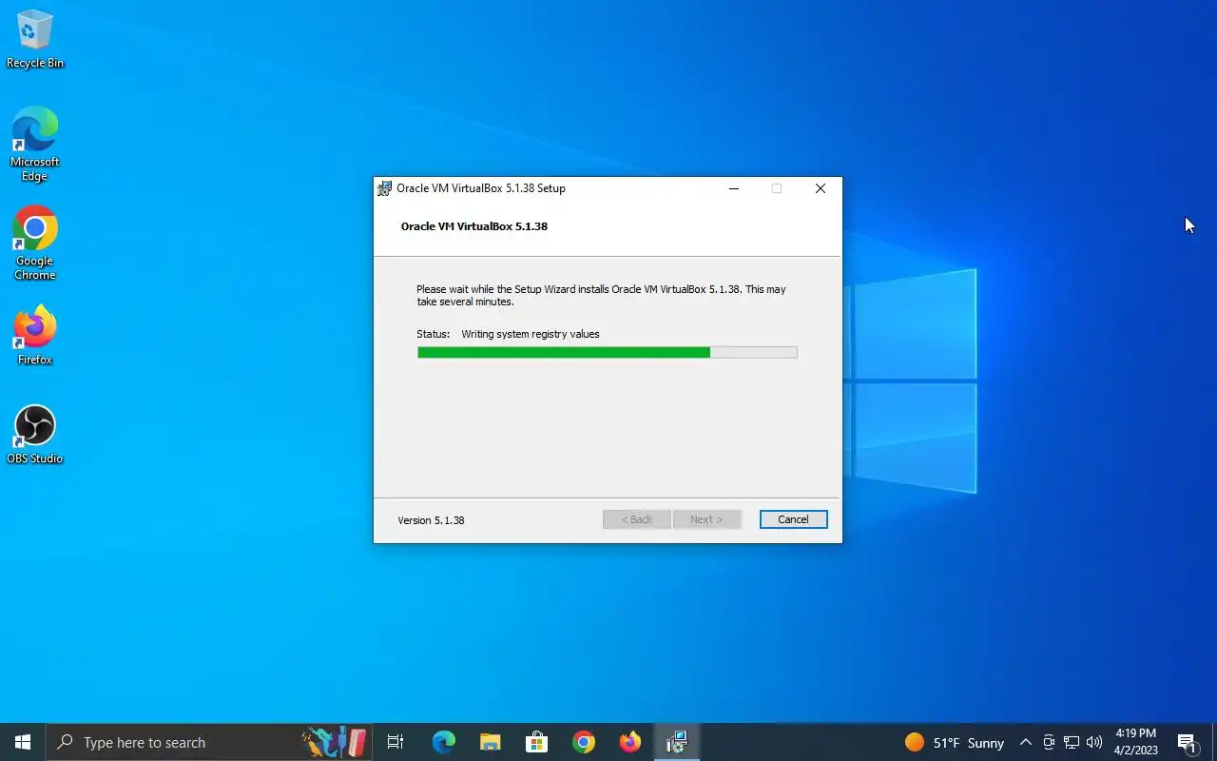Open the Recycle Bin desktop icon
This screenshot has height=761, width=1217.
pos(35,40)
